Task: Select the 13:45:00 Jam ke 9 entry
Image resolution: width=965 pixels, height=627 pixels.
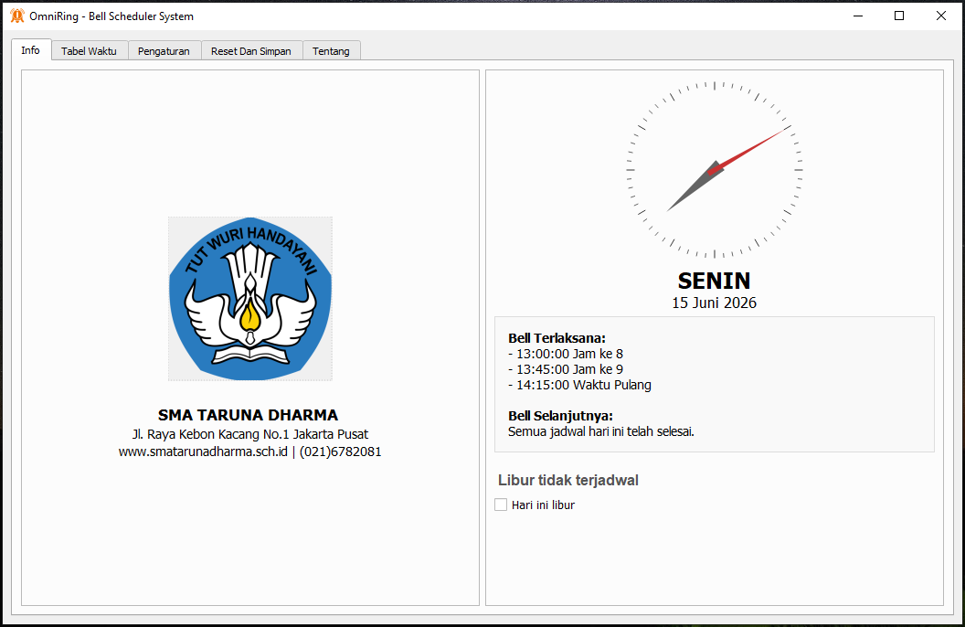Action: tap(566, 369)
